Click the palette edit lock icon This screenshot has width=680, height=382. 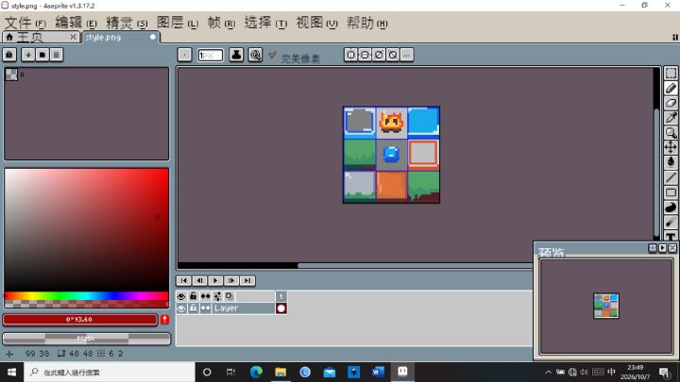9,55
